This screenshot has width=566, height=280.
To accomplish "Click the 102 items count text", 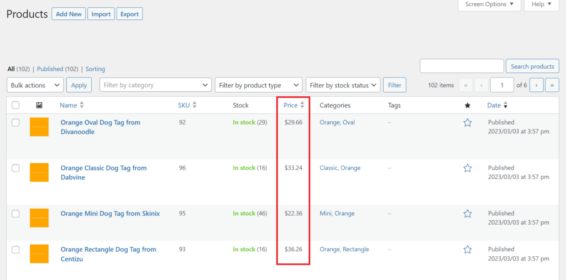I will coord(441,85).
